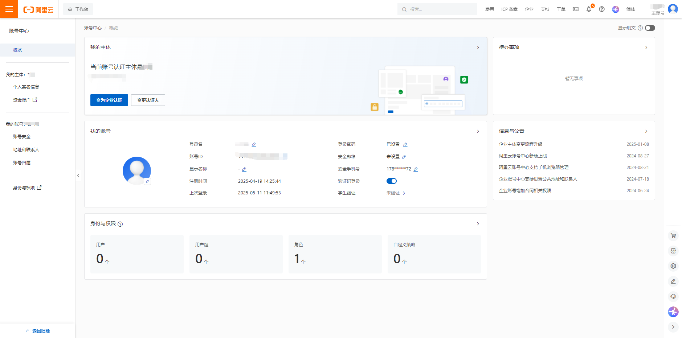Collapse the left sidebar with the arrow handle
682x338 pixels.
pyautogui.click(x=78, y=176)
